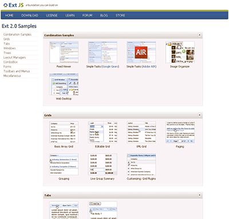Open Simple Tasks Adobe AIR thumbnail
The height and width of the screenshot is (219, 229).
coord(141,52)
